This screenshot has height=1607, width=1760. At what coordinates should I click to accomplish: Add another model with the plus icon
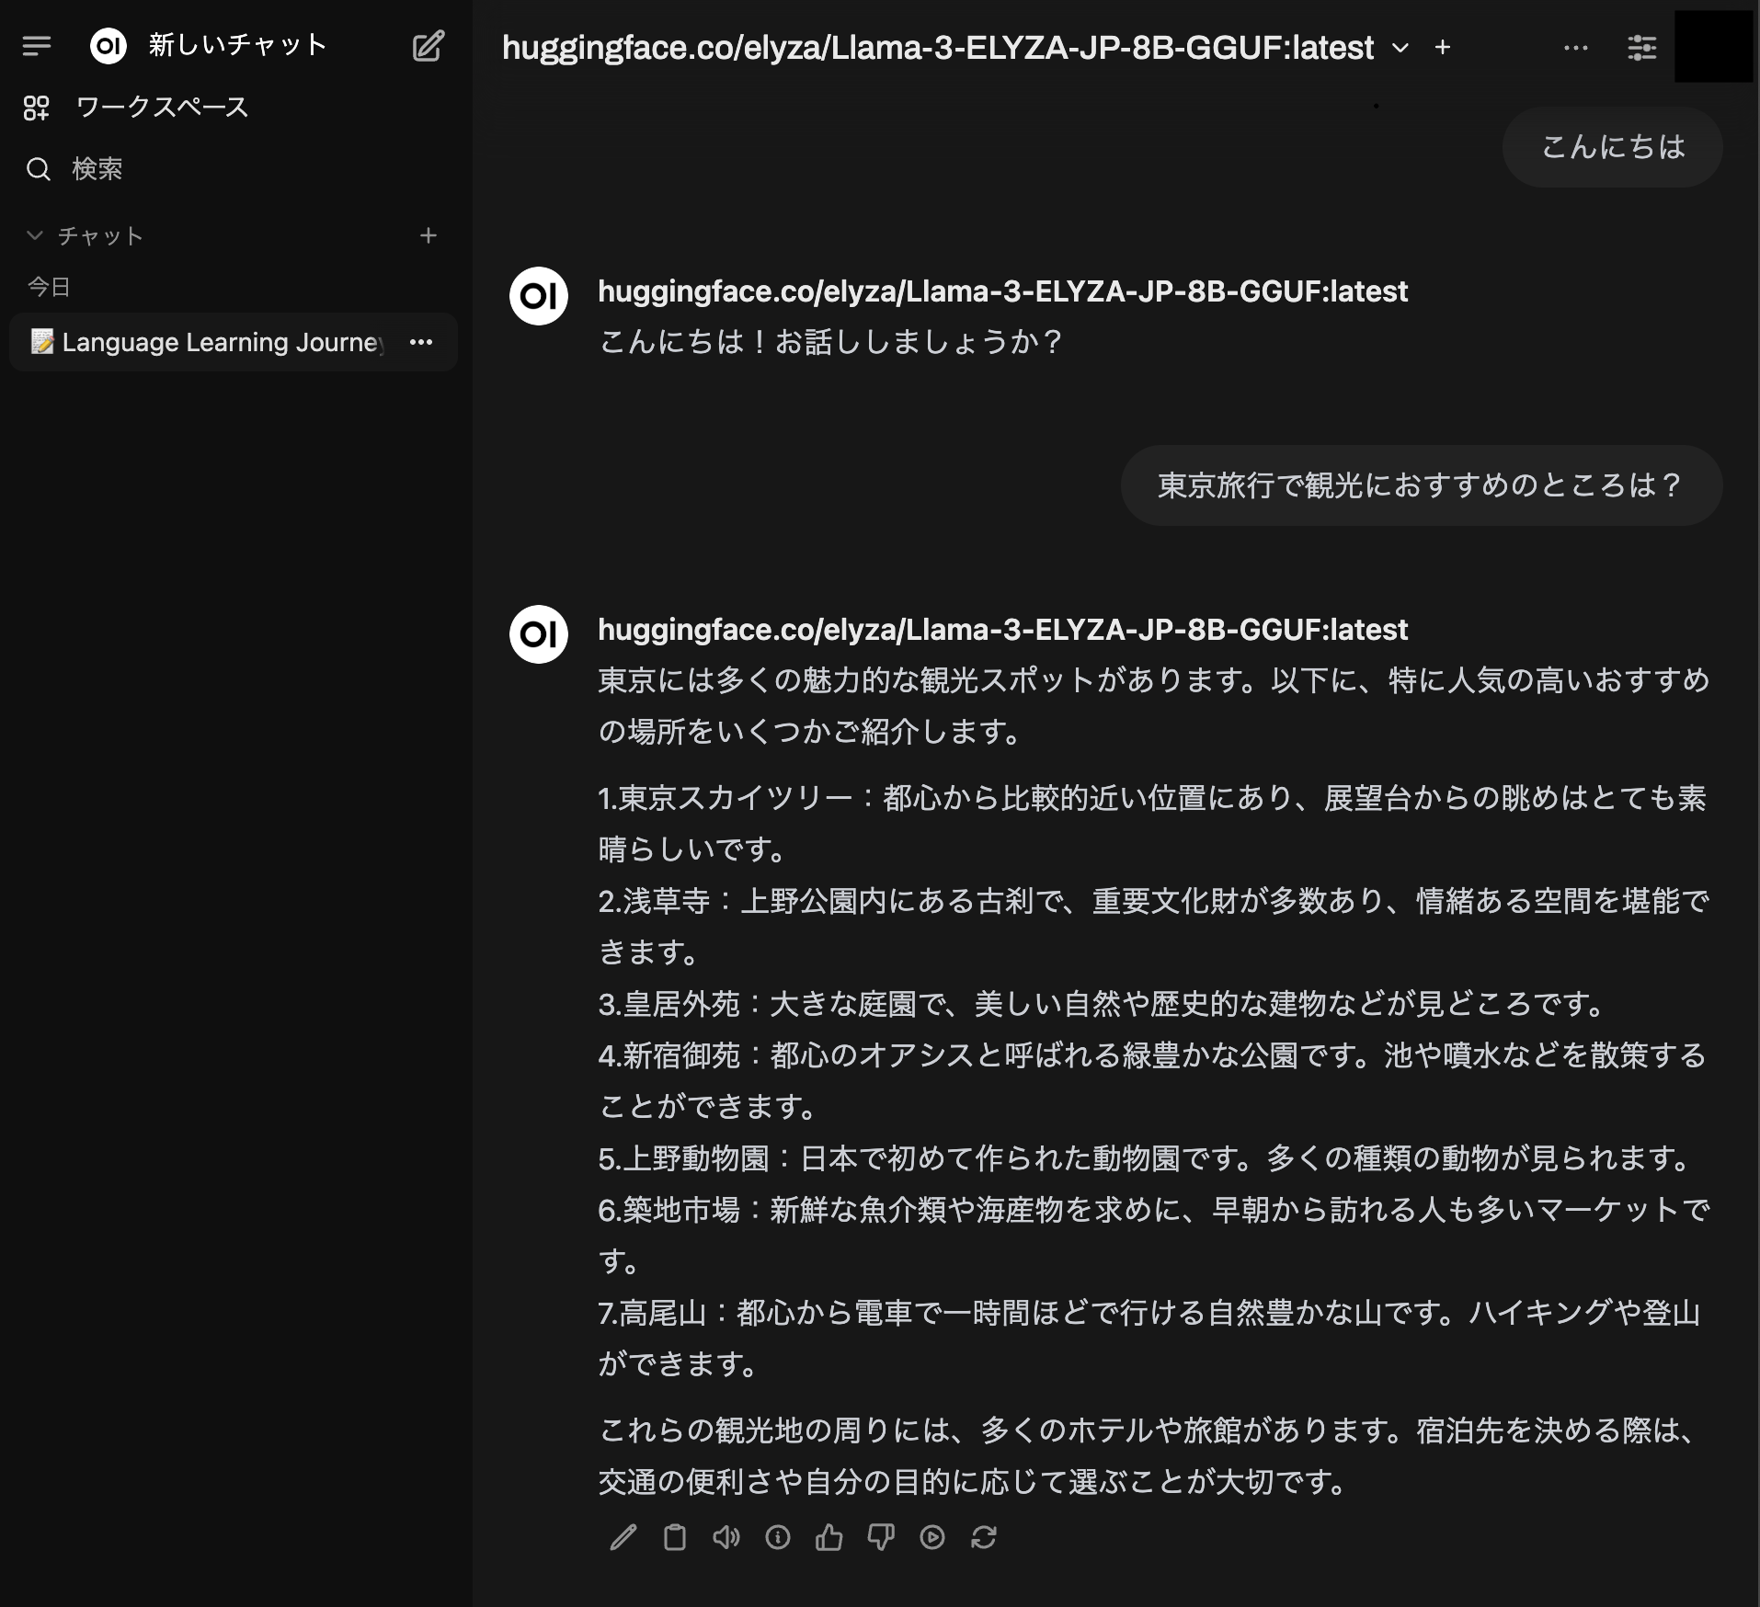click(1443, 47)
